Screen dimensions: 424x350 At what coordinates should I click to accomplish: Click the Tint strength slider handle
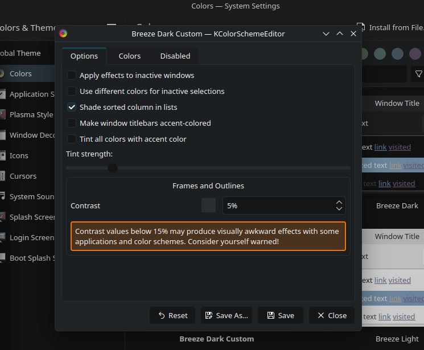pos(113,168)
